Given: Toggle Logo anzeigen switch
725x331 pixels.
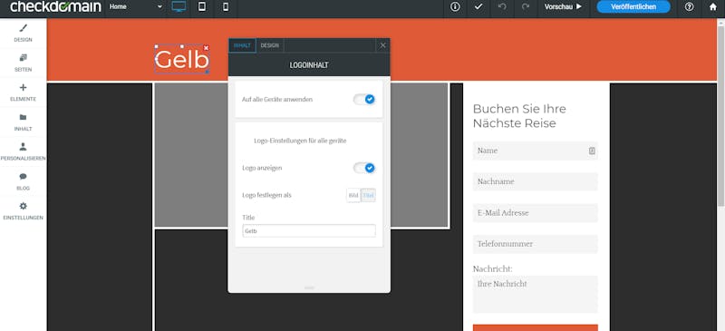Looking at the screenshot, I should click(364, 168).
